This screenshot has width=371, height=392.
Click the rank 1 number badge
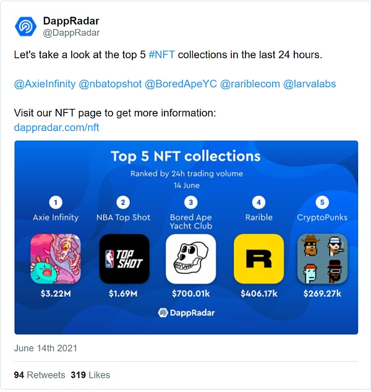pos(56,202)
